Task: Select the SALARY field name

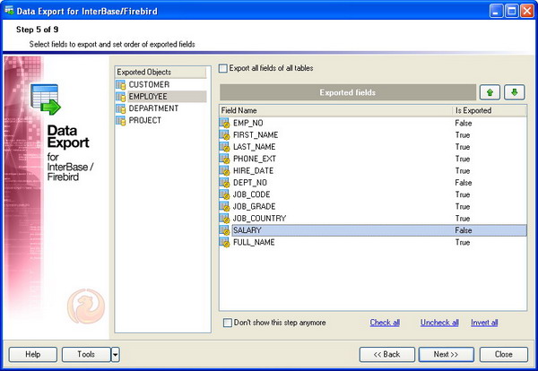Action: (247, 230)
